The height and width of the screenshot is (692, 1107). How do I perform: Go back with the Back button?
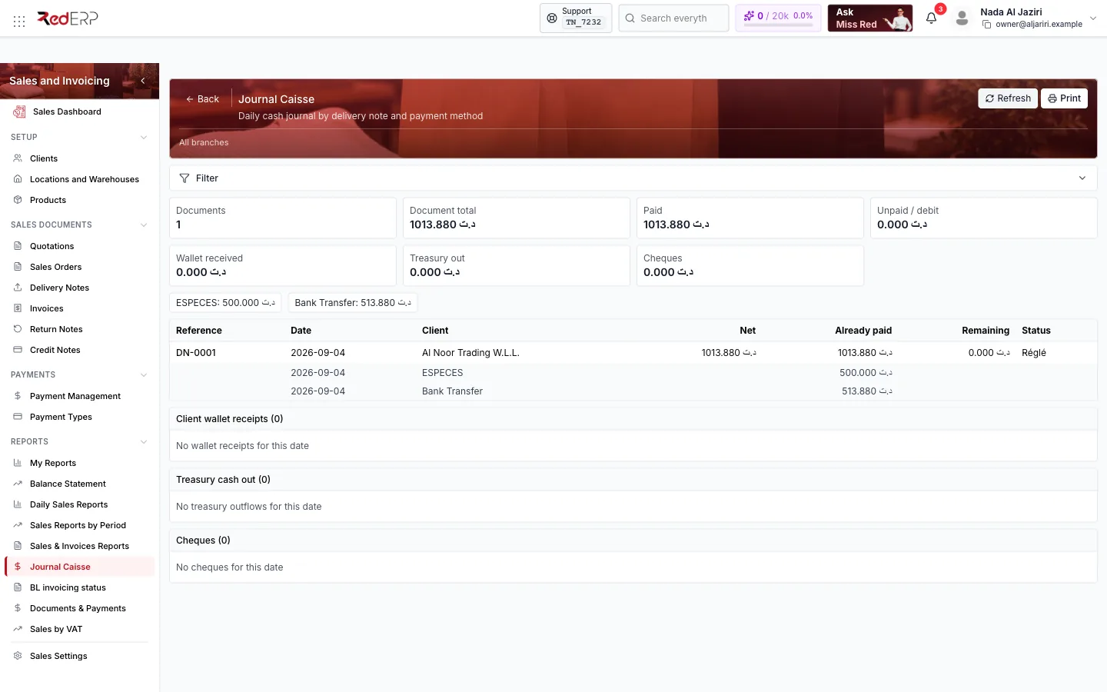202,99
